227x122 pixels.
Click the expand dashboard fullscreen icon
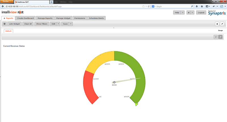point(222,24)
